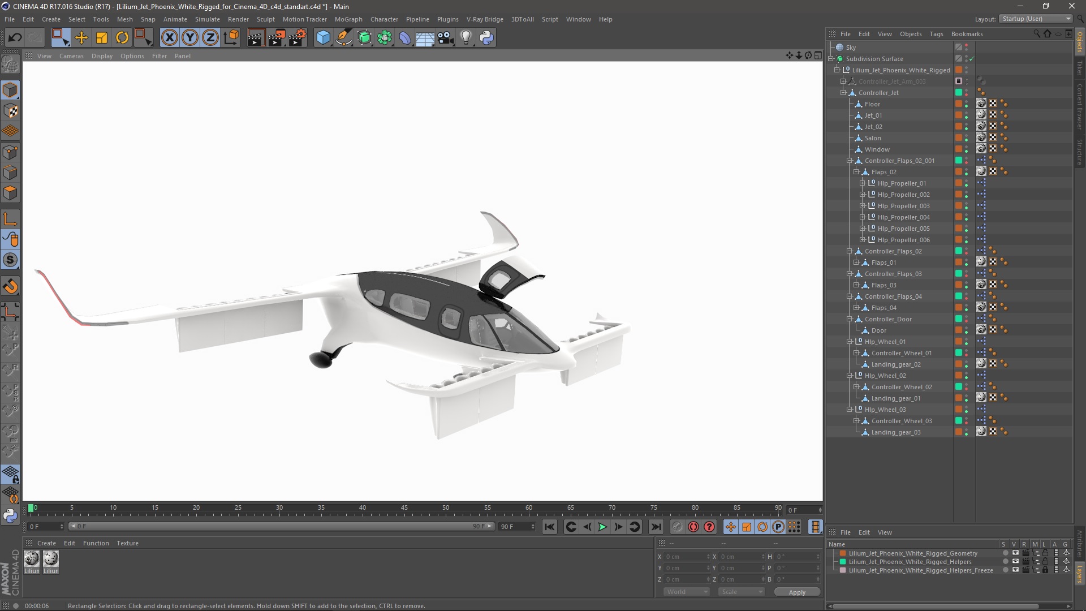Click the Undo arrow icon
This screenshot has width=1086, height=611.
[15, 38]
